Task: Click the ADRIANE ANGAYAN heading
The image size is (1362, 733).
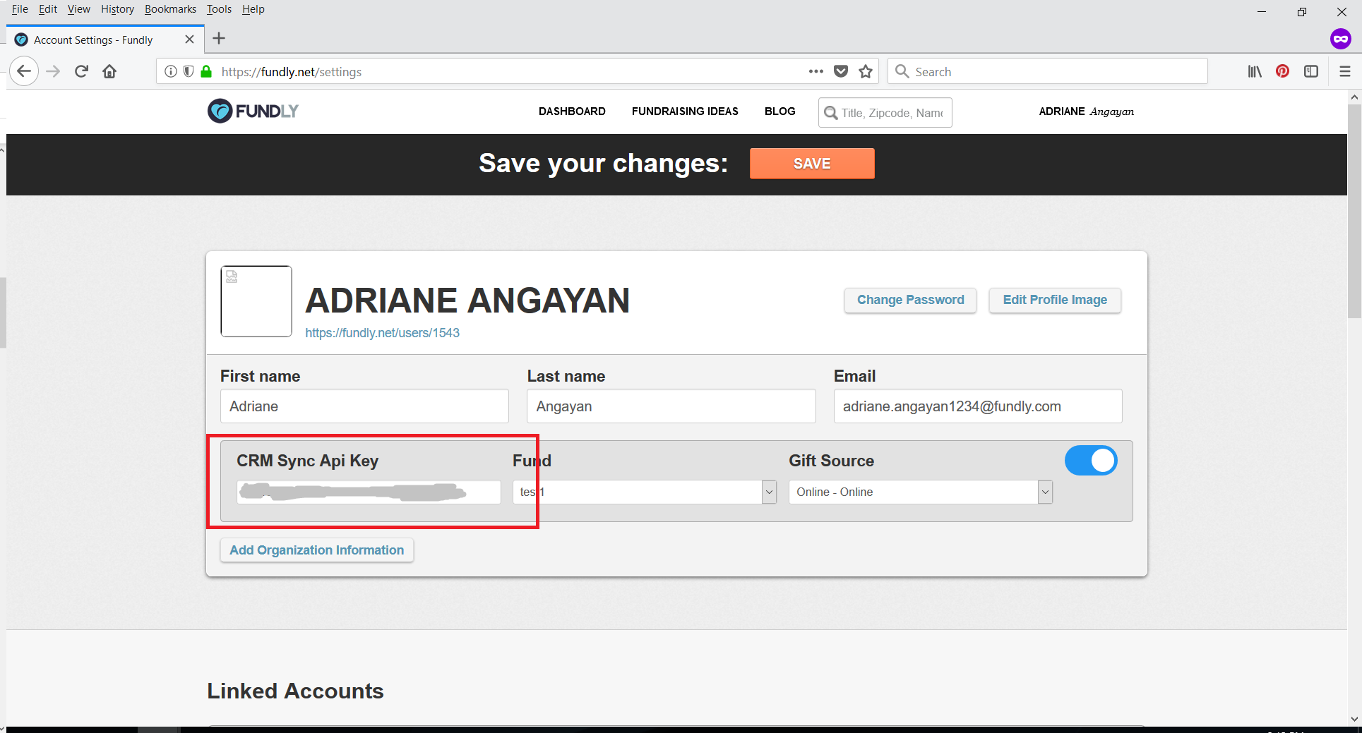Action: (x=467, y=301)
